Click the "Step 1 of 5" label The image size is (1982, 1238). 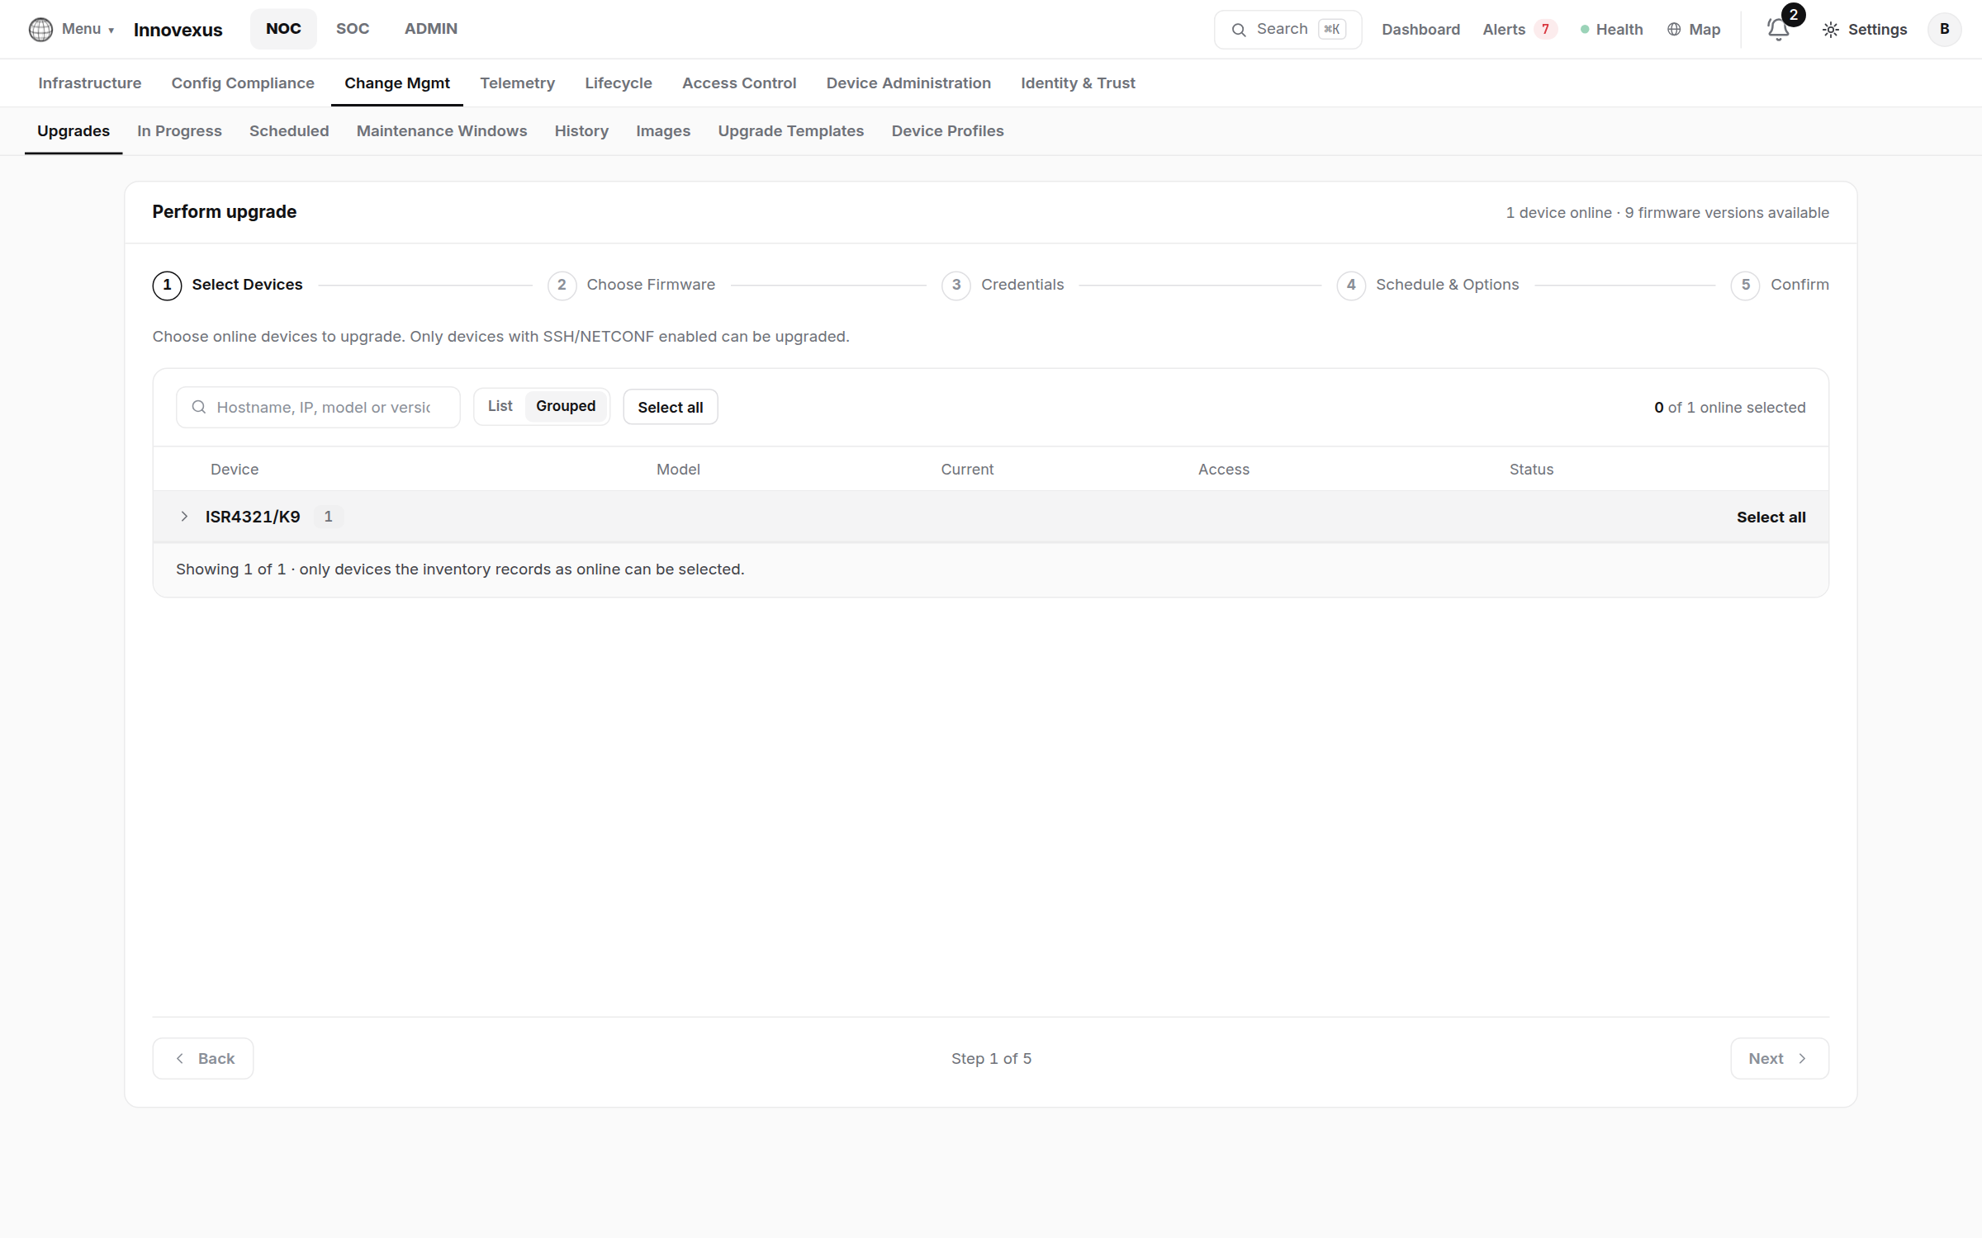pyautogui.click(x=991, y=1059)
